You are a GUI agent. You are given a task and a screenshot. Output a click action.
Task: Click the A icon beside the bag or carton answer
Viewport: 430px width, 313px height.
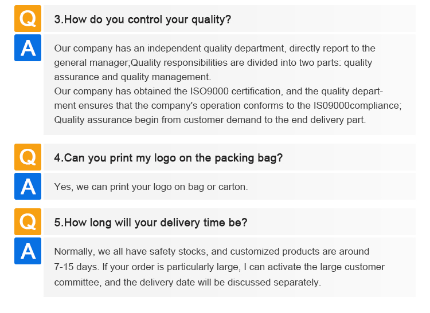(x=28, y=186)
